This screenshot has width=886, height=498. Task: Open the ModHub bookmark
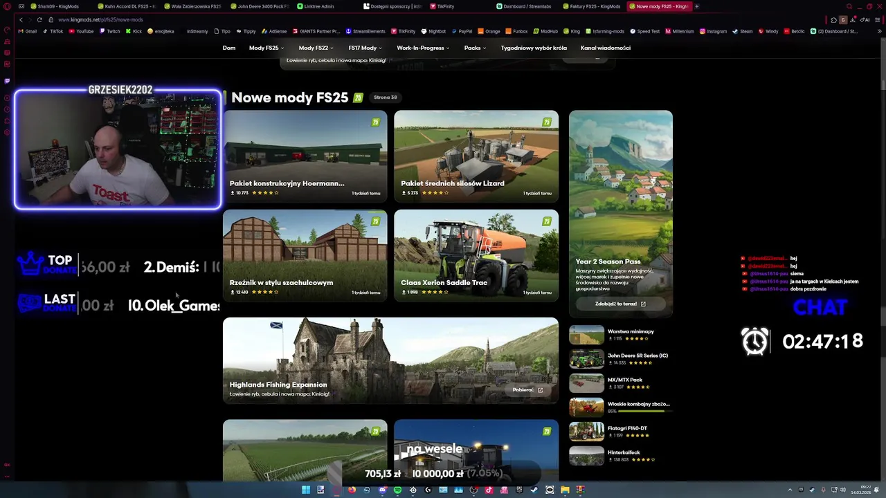[x=545, y=31]
